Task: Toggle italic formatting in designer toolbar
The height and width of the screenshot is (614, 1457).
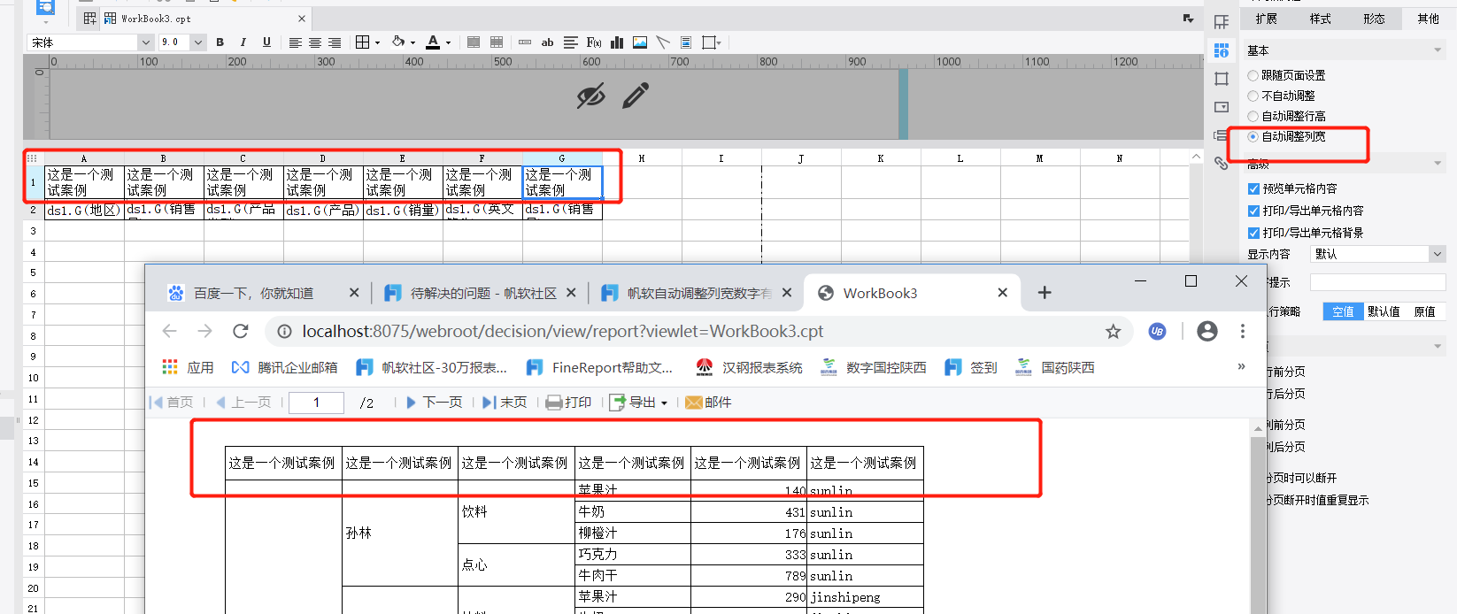Action: (243, 42)
